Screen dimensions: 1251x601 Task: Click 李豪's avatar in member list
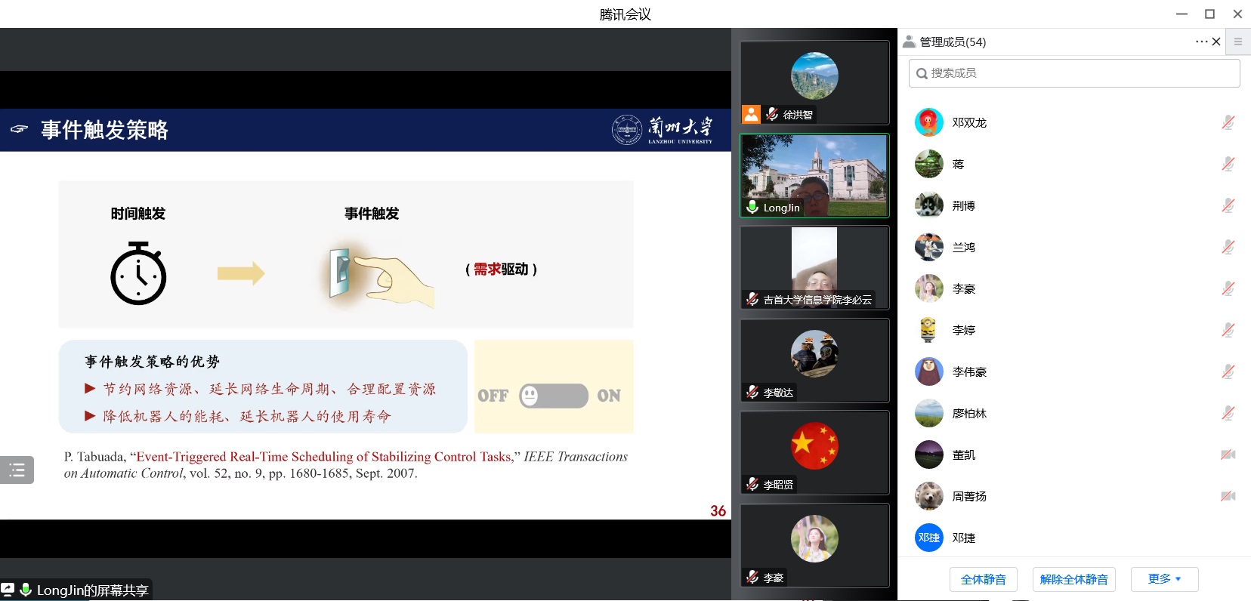point(929,288)
